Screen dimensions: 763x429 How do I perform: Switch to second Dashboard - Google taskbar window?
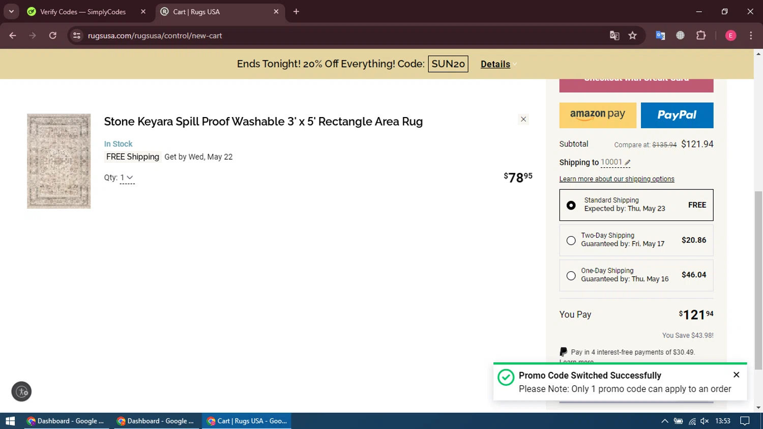click(x=157, y=421)
